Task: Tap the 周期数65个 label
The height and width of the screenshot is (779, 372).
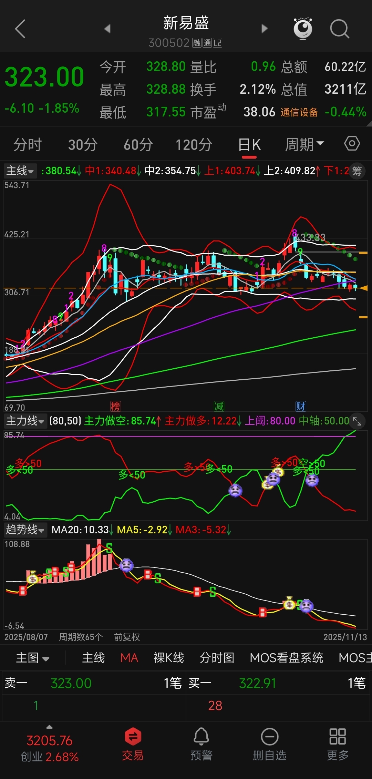Action: click(81, 637)
